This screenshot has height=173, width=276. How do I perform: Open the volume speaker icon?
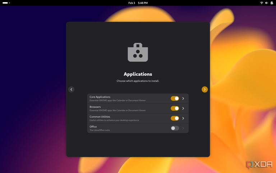click(x=267, y=3)
